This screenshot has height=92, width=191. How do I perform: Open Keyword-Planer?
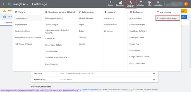(21, 25)
